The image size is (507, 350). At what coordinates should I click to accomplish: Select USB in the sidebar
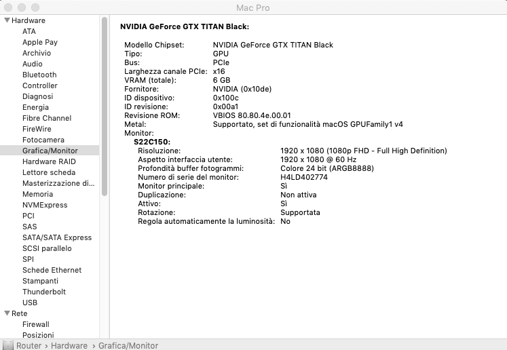(x=30, y=303)
